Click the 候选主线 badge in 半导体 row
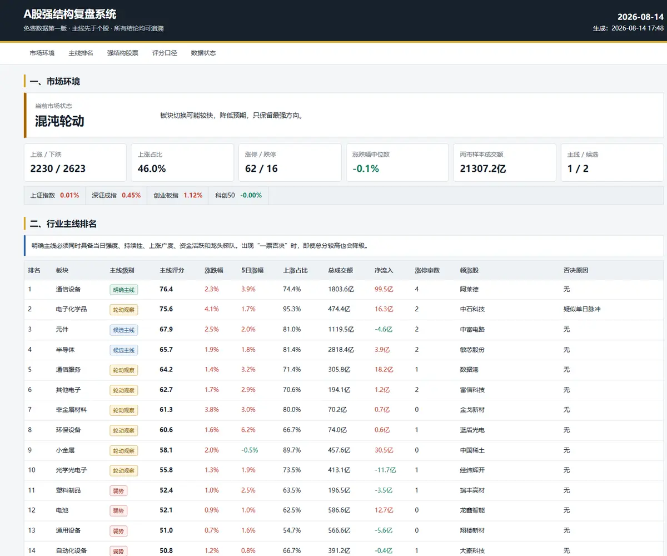The image size is (667, 556). tap(124, 350)
